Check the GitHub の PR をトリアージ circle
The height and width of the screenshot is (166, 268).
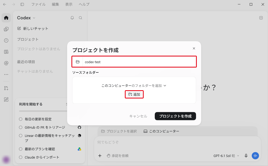(x=21, y=127)
